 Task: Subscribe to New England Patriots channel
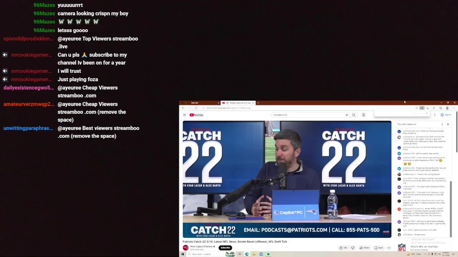point(225,248)
